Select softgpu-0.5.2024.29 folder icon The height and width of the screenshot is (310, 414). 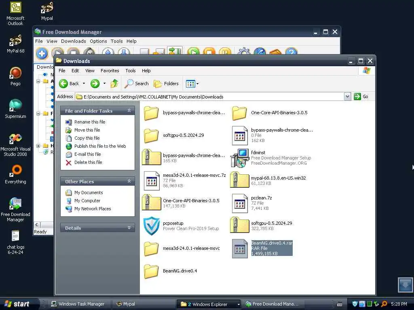151,136
